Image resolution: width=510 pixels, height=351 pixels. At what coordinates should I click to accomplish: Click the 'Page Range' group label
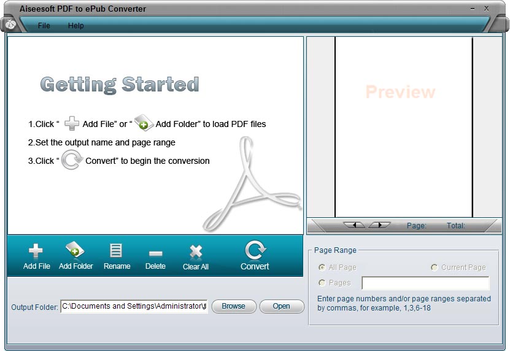coord(335,250)
